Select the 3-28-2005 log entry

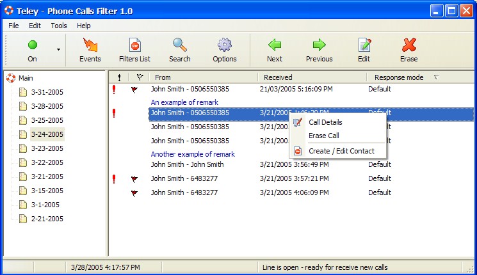pyautogui.click(x=47, y=106)
